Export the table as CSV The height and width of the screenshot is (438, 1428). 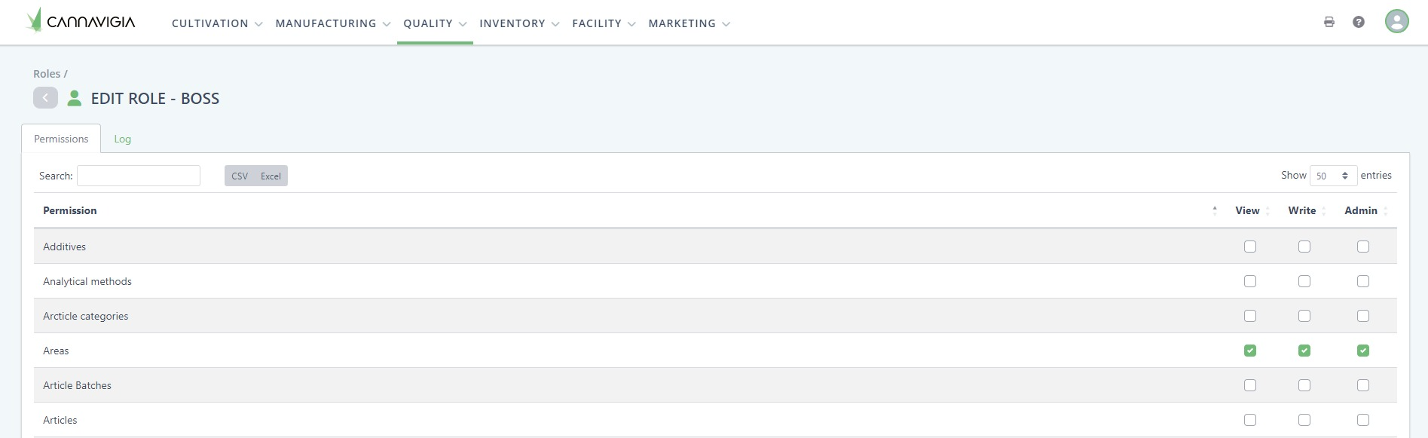click(x=240, y=176)
